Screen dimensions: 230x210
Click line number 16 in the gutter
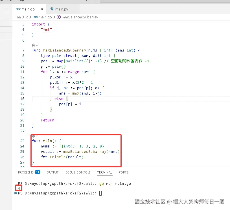pyautogui.click(x=22, y=99)
